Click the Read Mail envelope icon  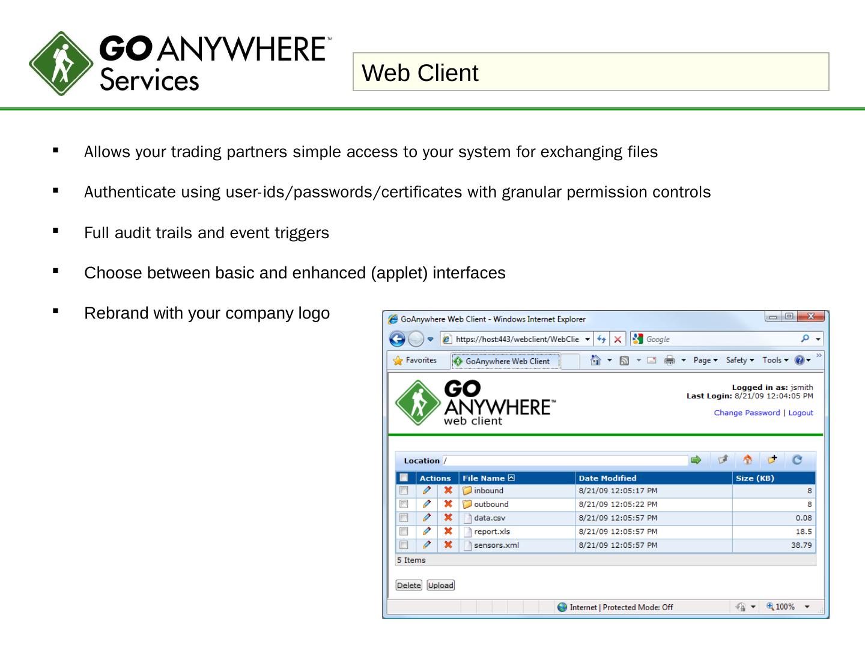pos(652,361)
